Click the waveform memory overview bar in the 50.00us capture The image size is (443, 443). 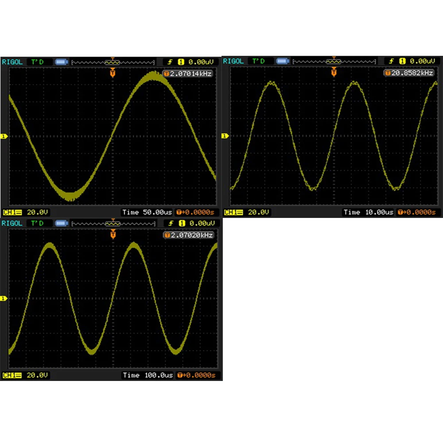pyautogui.click(x=113, y=62)
